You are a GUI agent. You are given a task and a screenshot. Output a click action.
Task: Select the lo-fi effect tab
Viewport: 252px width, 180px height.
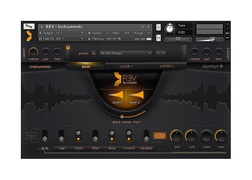44,148
